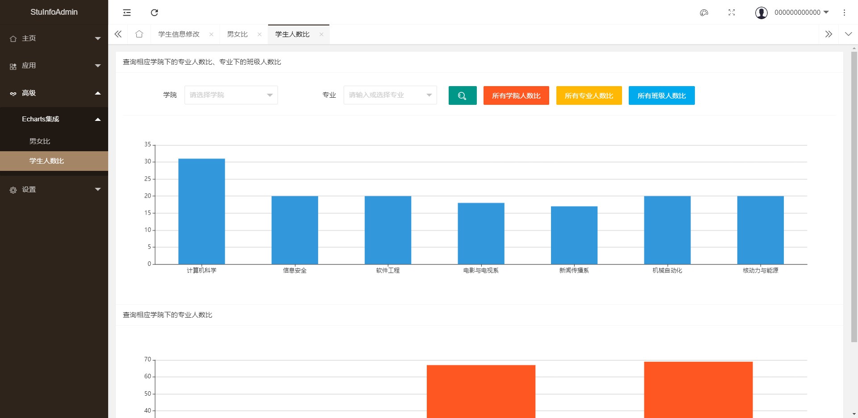Open the vertical dots more menu
This screenshot has width=858, height=418.
[x=844, y=12]
